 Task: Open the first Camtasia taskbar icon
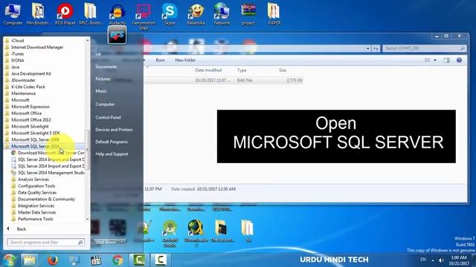[x=139, y=260]
